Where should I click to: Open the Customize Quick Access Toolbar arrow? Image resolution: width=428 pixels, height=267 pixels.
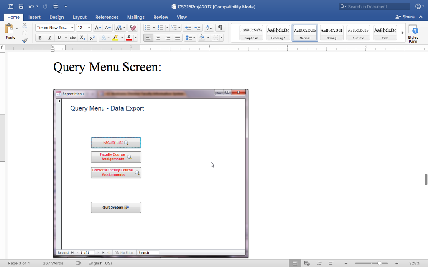(66, 6)
